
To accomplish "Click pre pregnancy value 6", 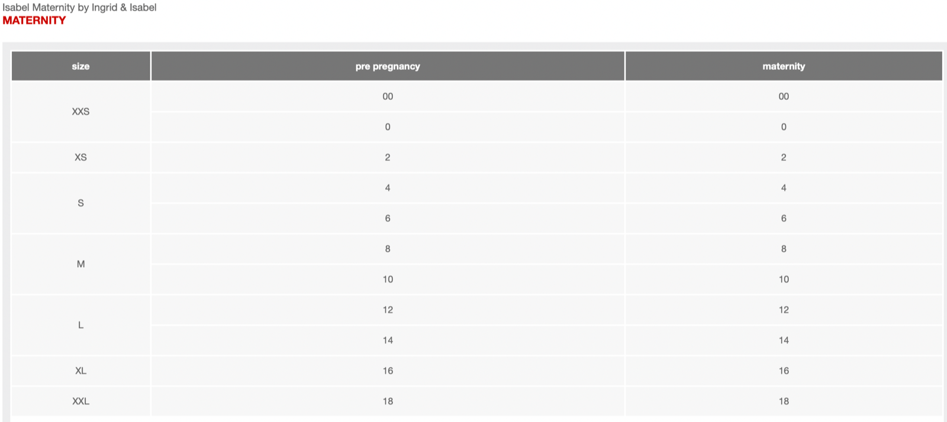I will click(x=388, y=219).
